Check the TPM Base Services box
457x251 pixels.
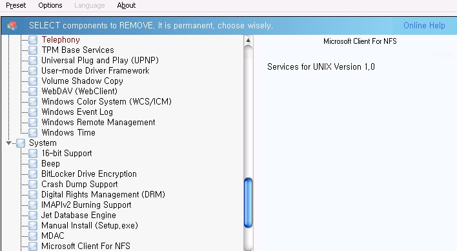(33, 50)
